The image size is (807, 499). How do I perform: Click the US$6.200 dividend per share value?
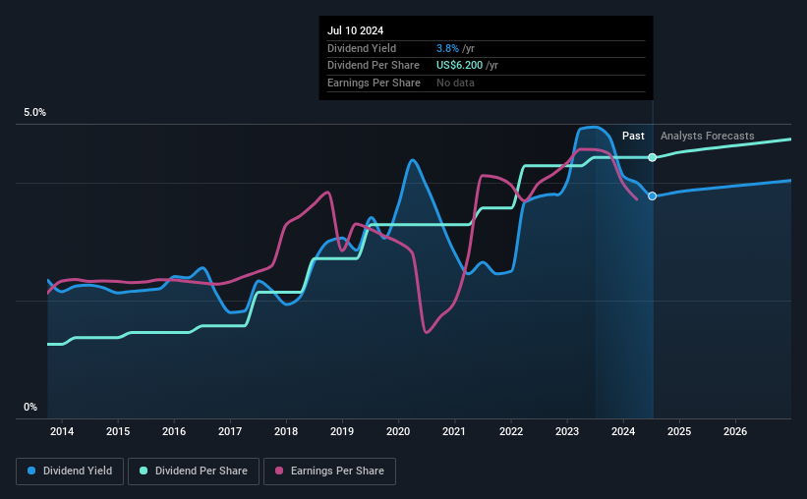tap(460, 66)
